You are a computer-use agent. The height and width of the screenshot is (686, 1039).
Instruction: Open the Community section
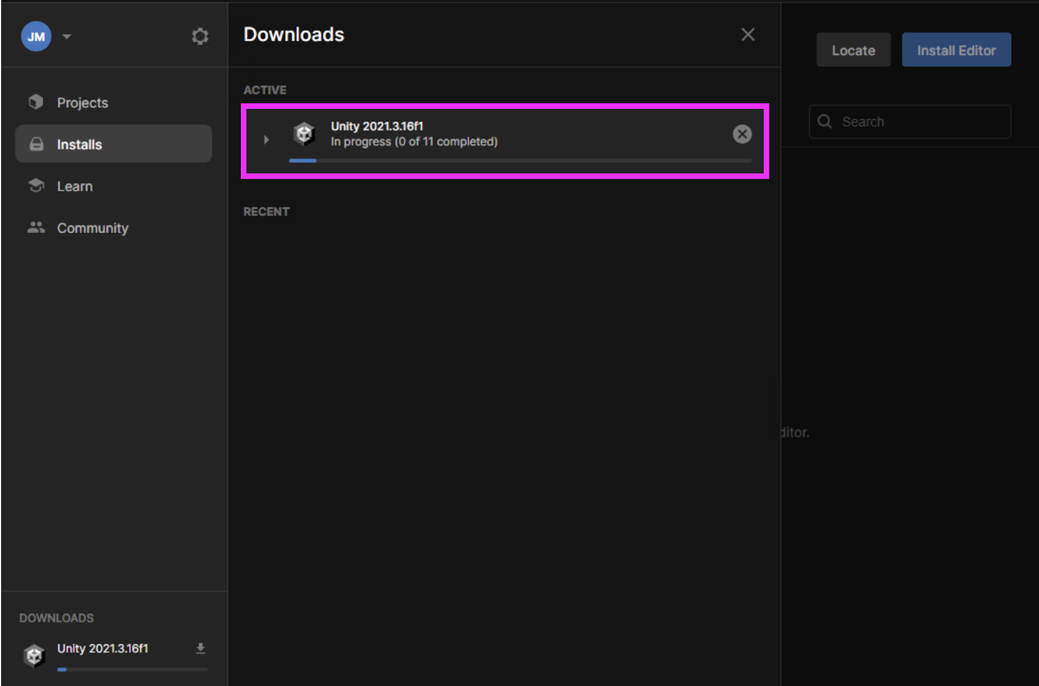[92, 228]
